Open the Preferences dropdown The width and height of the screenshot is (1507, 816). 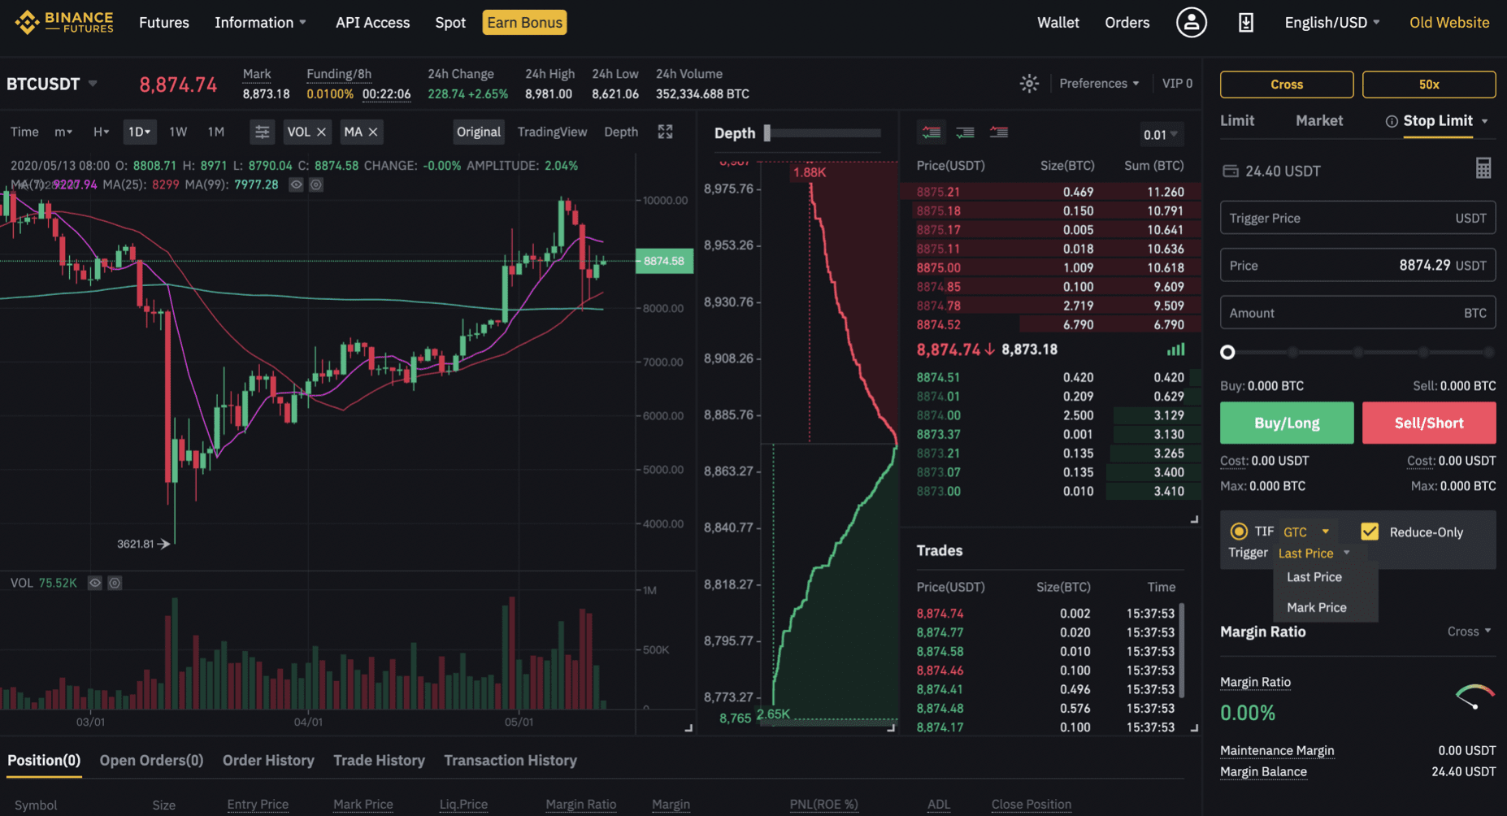pos(1099,83)
